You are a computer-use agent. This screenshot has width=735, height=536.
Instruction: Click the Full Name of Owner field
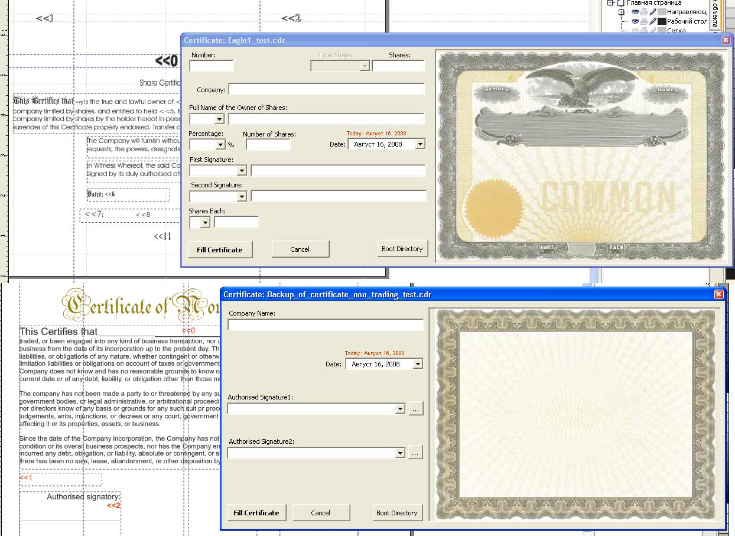click(326, 119)
